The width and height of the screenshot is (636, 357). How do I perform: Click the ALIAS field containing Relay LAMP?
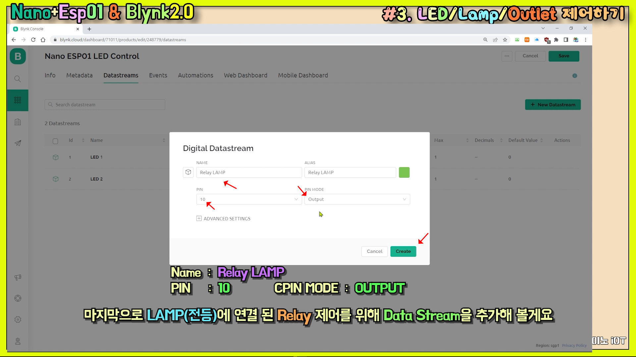pyautogui.click(x=350, y=172)
